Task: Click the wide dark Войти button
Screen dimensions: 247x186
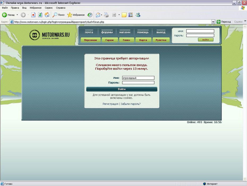Action: click(122, 89)
